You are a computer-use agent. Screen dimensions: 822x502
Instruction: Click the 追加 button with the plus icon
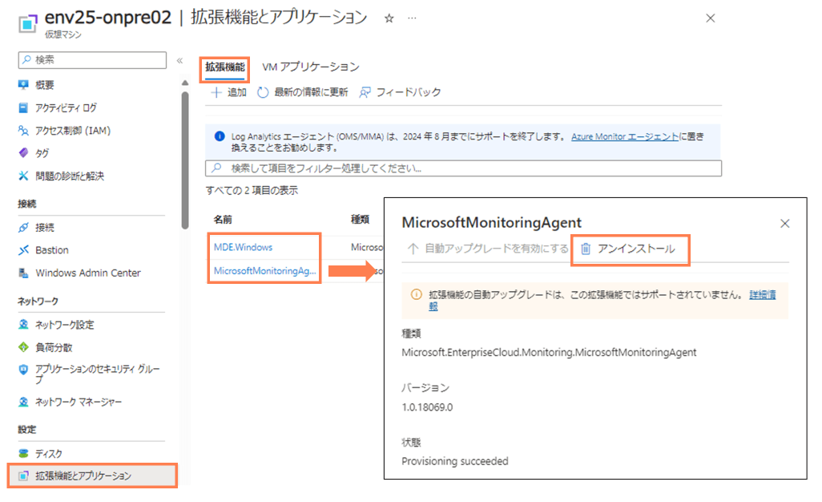tap(228, 92)
